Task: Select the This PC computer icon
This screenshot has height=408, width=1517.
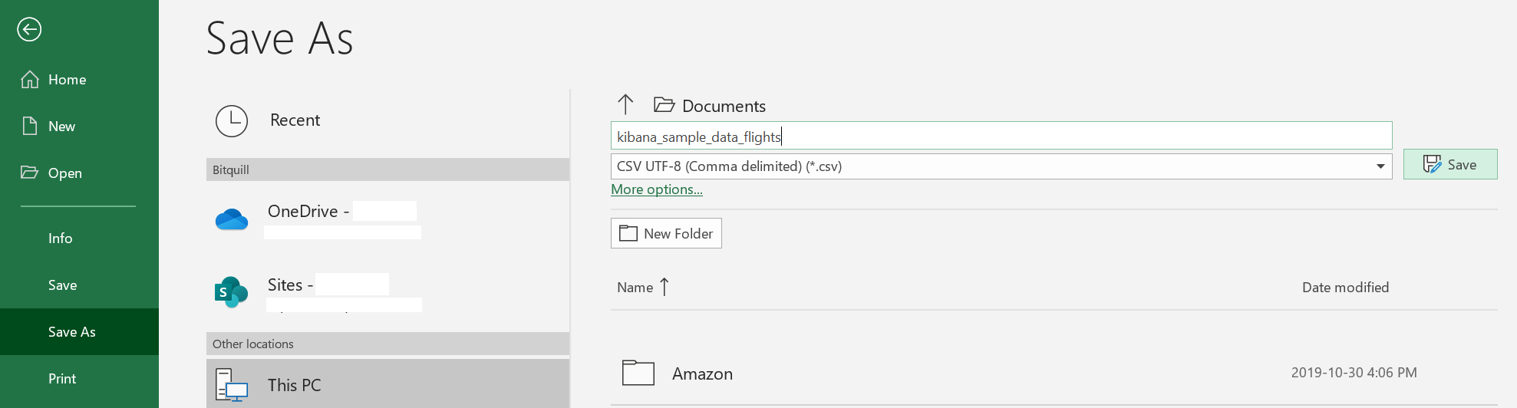Action: (x=232, y=386)
